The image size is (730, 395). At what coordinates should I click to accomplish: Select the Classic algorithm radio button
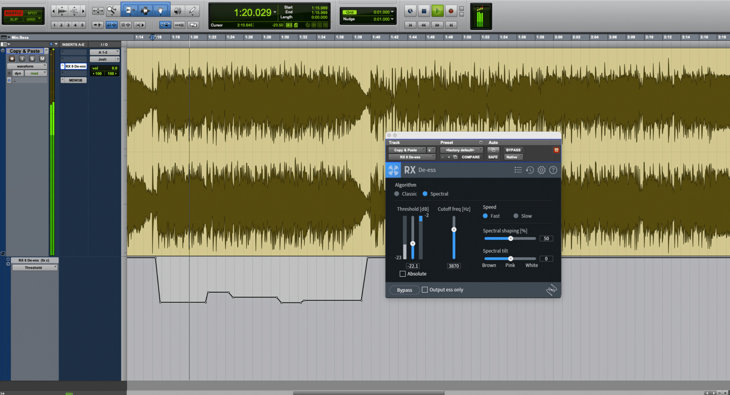(397, 194)
